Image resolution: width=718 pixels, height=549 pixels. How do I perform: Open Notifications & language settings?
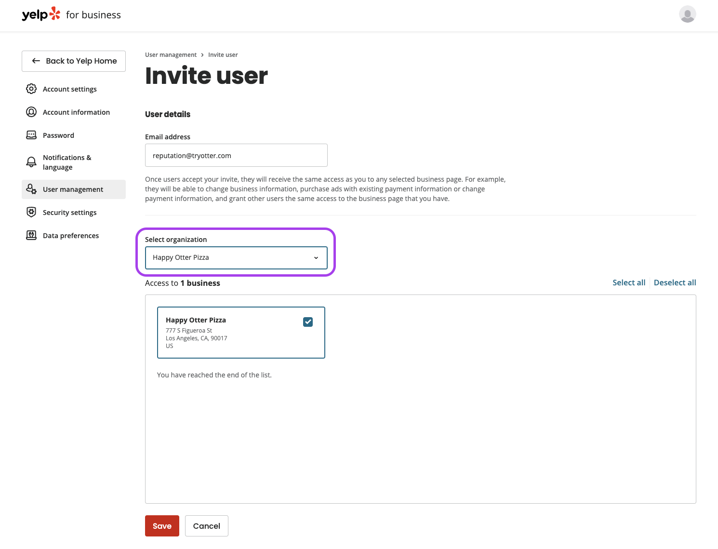(x=74, y=162)
